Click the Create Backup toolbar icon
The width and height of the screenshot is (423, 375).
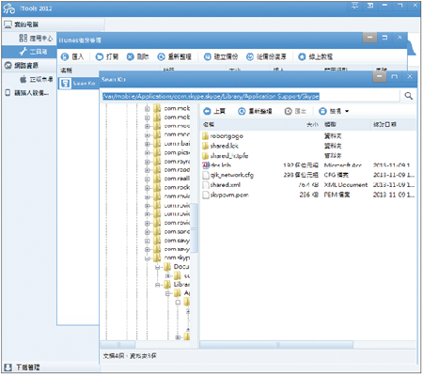click(207, 56)
